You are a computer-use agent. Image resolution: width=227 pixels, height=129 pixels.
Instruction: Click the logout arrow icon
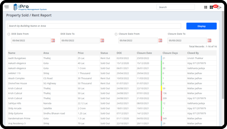pos(219,8)
